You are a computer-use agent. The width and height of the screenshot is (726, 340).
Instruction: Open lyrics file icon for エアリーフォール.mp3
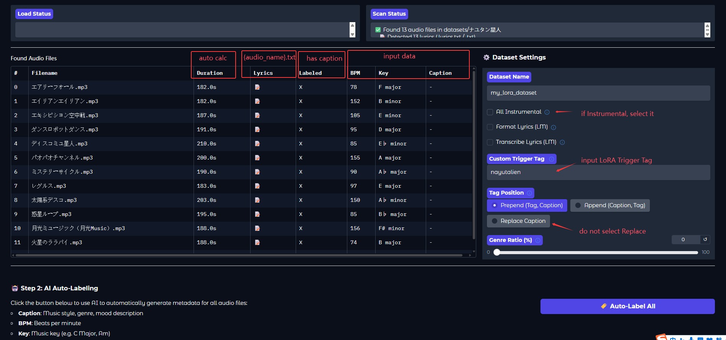tap(257, 87)
